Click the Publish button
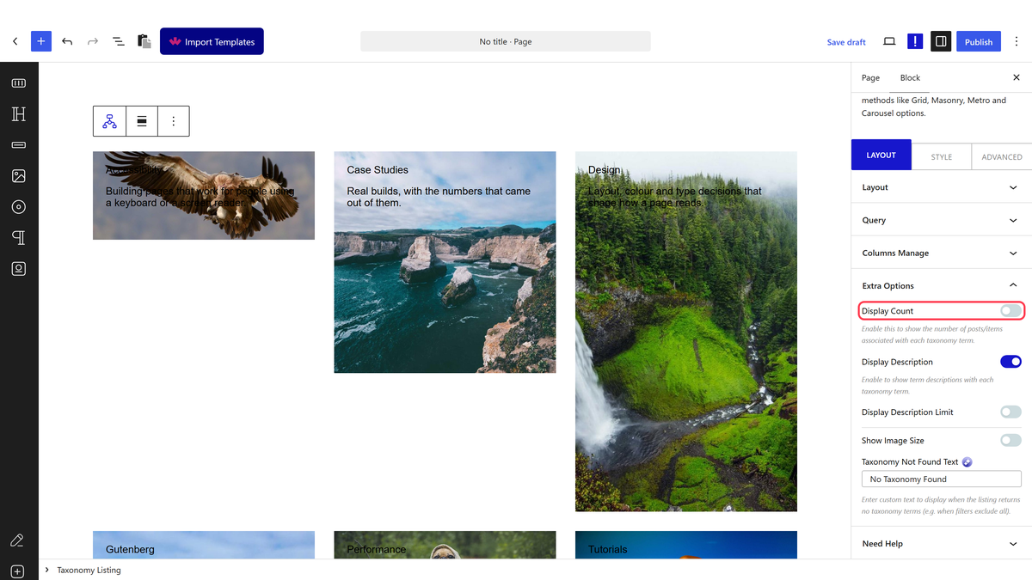 tap(979, 41)
